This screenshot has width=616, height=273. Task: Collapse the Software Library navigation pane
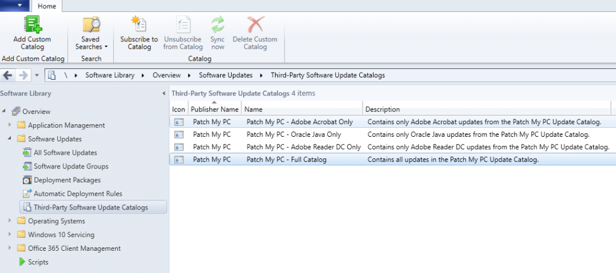[164, 94]
